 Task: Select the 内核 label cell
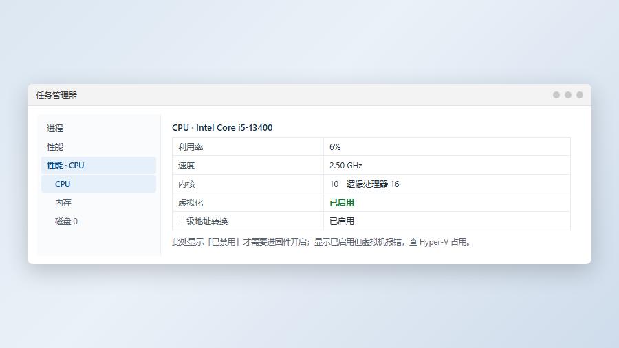[248, 184]
